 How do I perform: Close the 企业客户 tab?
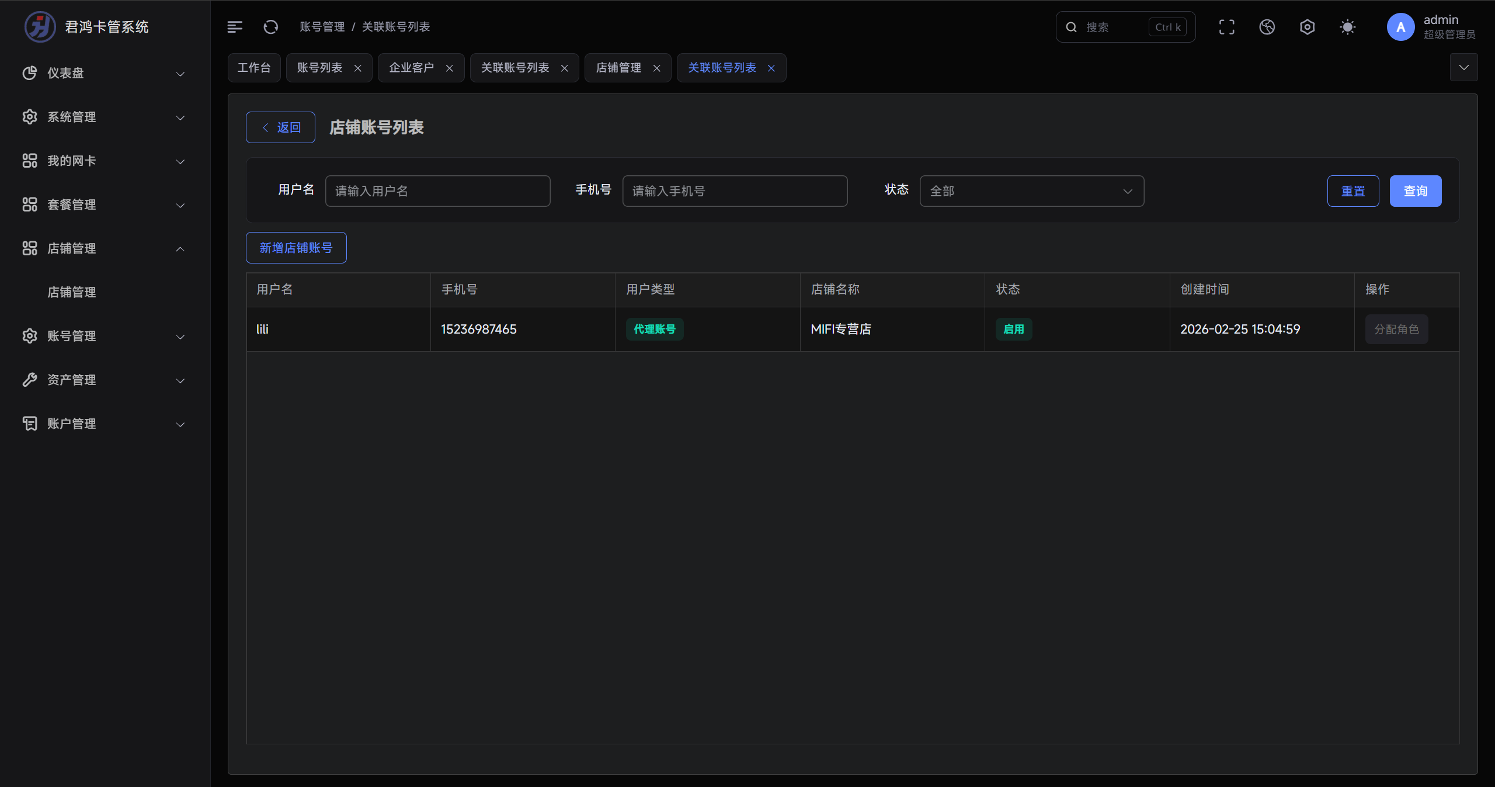pyautogui.click(x=449, y=68)
